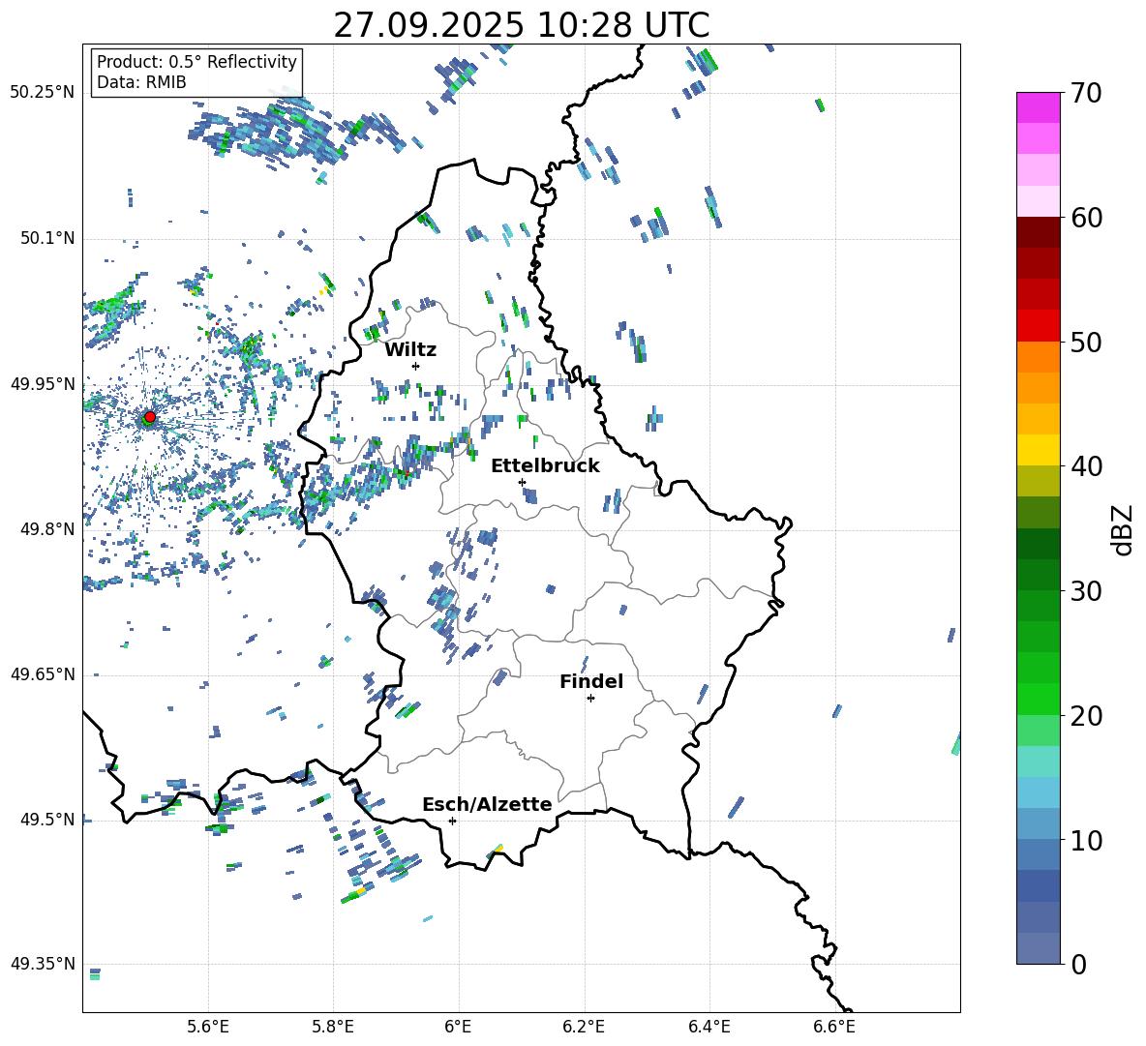Viewport: 1146px width, 1046px height.
Task: Click the Esch/Alzette station cross marker
Action: pos(452,821)
